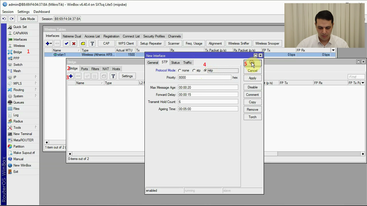Click filter funnel icon in Wireless Tables
The height and width of the screenshot is (206, 367).
tap(92, 43)
